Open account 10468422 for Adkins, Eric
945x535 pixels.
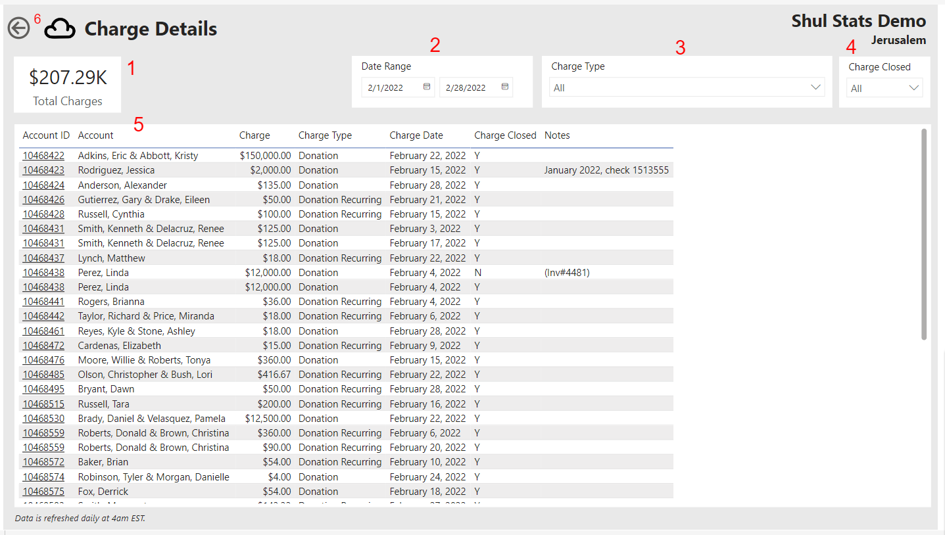(43, 155)
